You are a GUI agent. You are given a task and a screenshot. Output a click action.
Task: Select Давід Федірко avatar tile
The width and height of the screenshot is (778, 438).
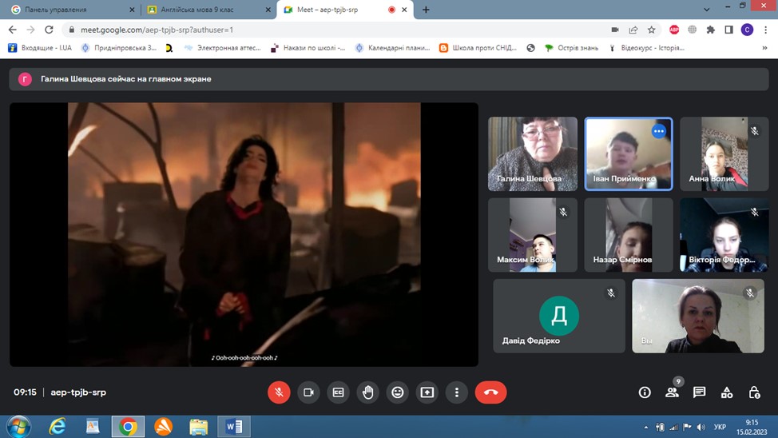point(559,316)
